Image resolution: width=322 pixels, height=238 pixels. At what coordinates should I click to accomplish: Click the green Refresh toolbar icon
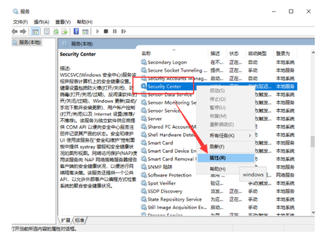(x=56, y=32)
